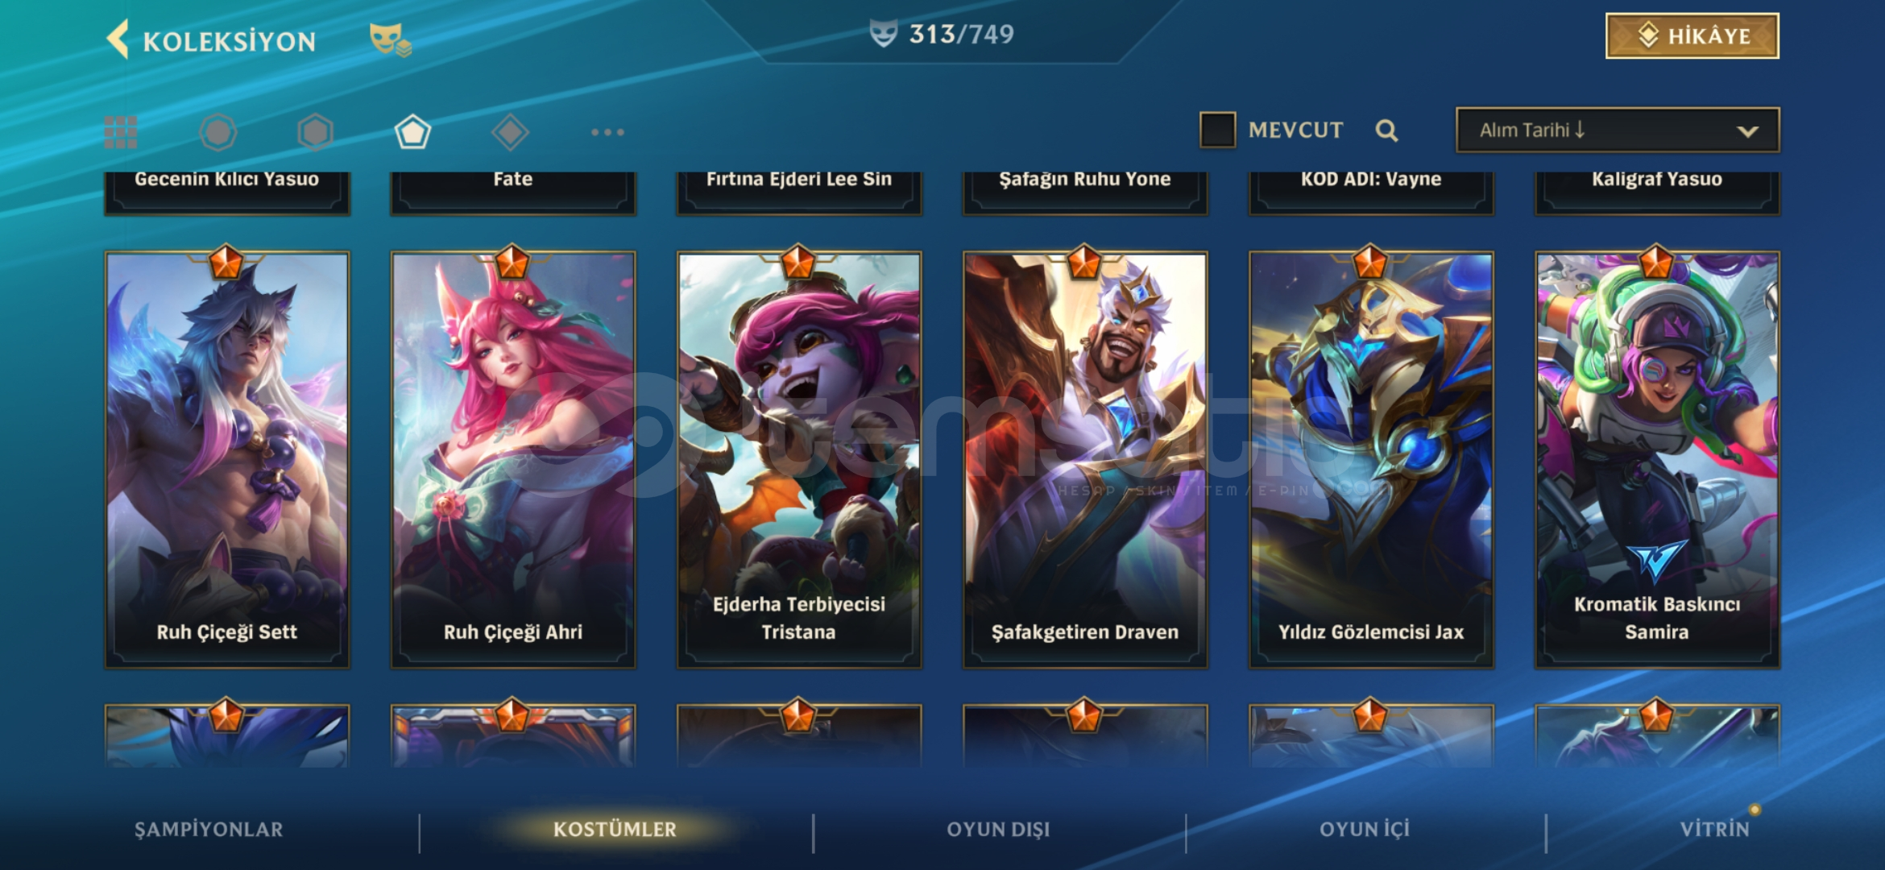Viewport: 1885px width, 870px height.
Task: Open the mask and coins icon
Action: tap(390, 39)
